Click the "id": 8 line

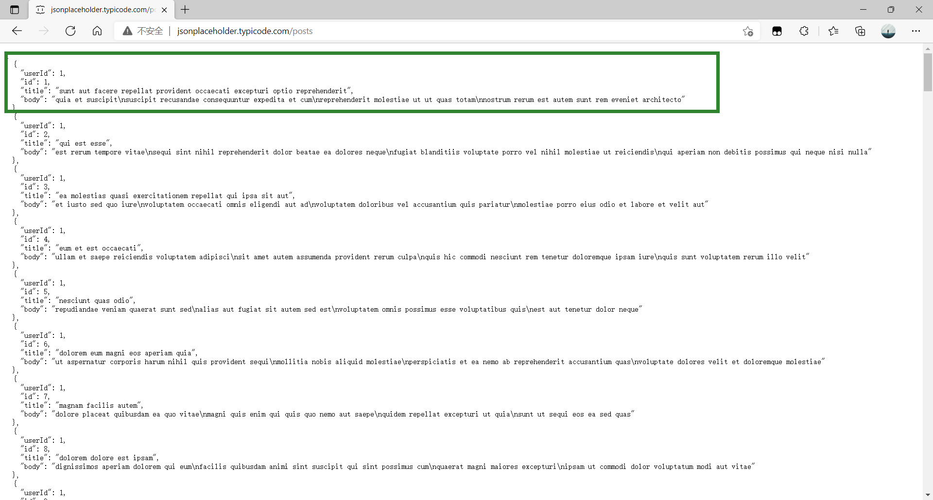pyautogui.click(x=35, y=449)
